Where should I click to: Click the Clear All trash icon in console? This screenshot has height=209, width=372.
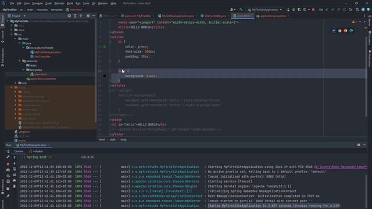(14, 186)
